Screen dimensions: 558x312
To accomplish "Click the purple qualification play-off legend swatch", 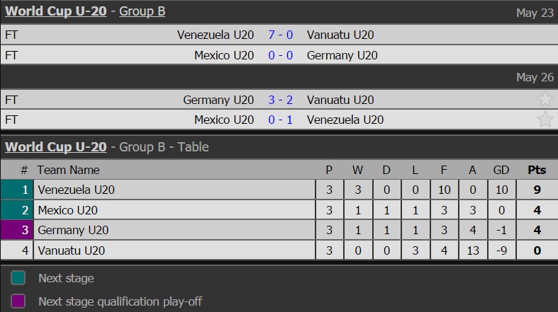I will coord(18,301).
